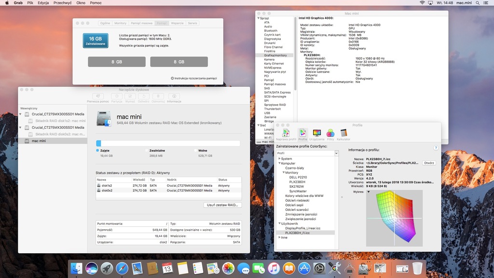Expand the System group in ColorSync profiles
This screenshot has height=278, width=494.
coord(279,158)
